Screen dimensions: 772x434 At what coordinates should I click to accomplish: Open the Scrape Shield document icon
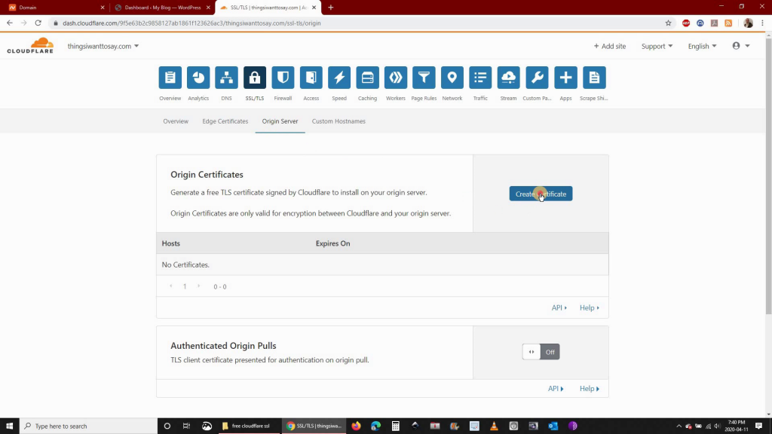pos(594,78)
